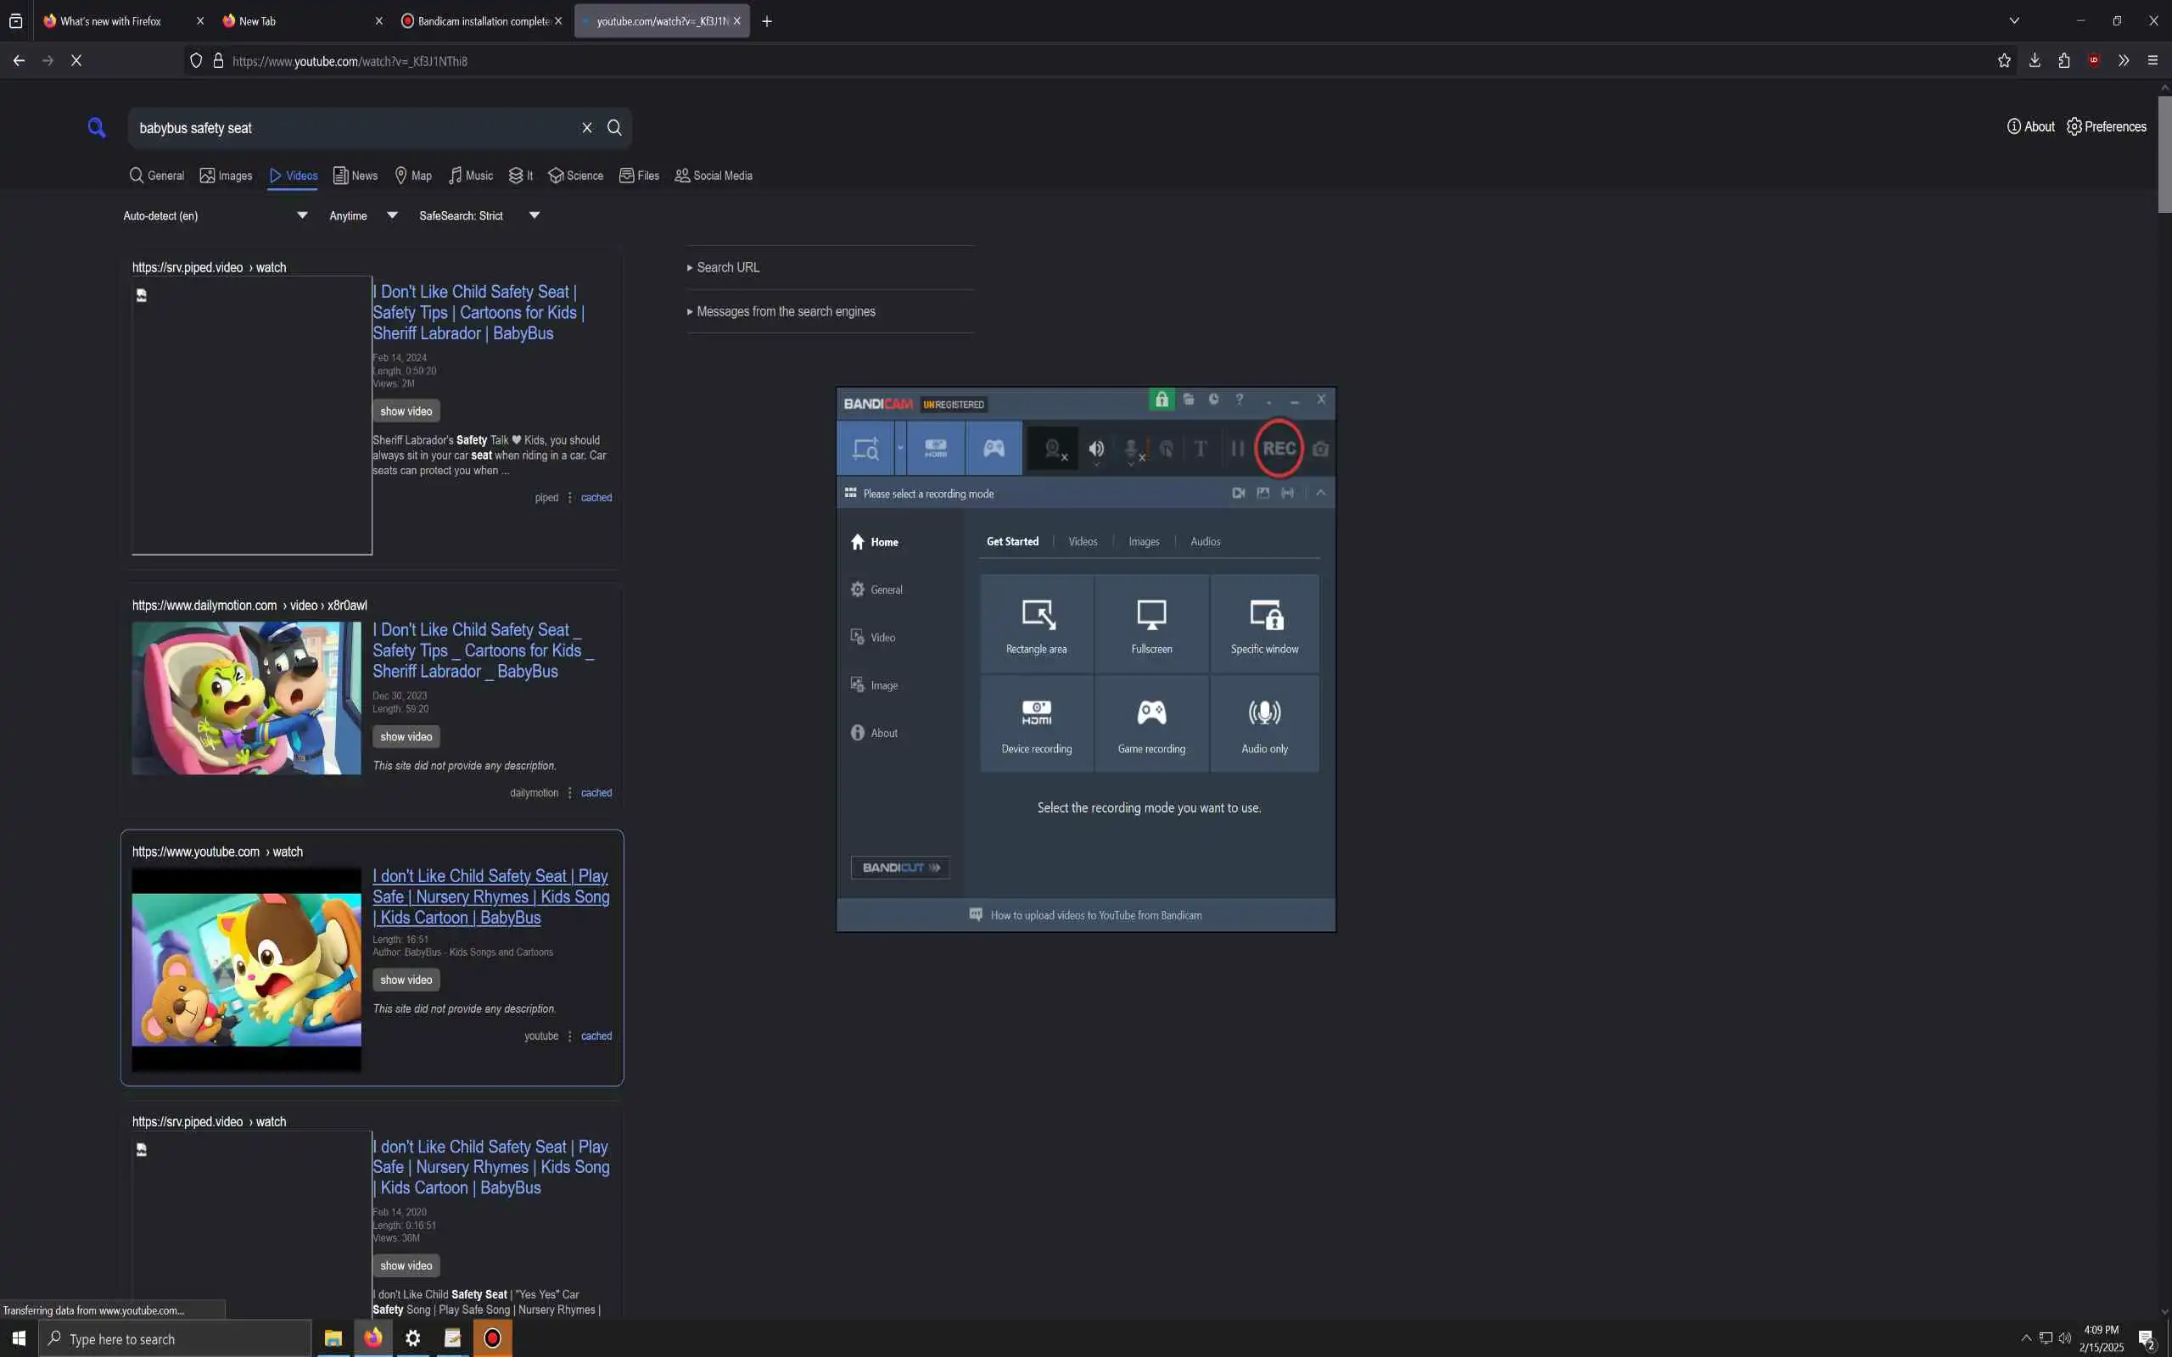
Task: Click the green lock icon in Bandicam
Action: click(x=1162, y=399)
